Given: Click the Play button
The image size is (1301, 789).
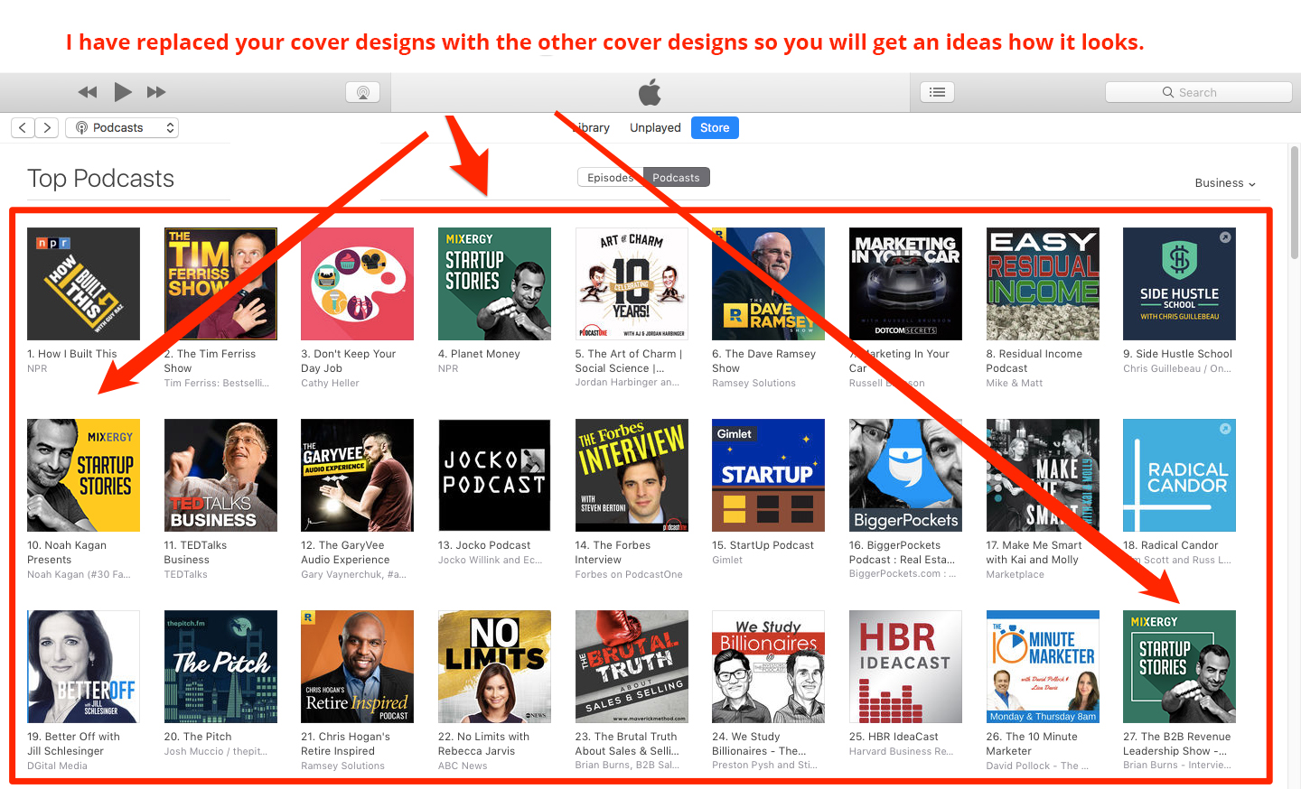Looking at the screenshot, I should 122,91.
